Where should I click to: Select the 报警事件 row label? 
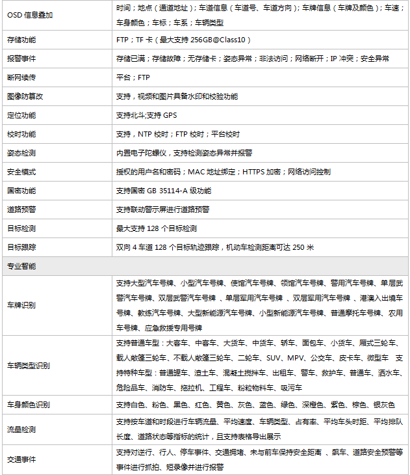click(x=21, y=59)
